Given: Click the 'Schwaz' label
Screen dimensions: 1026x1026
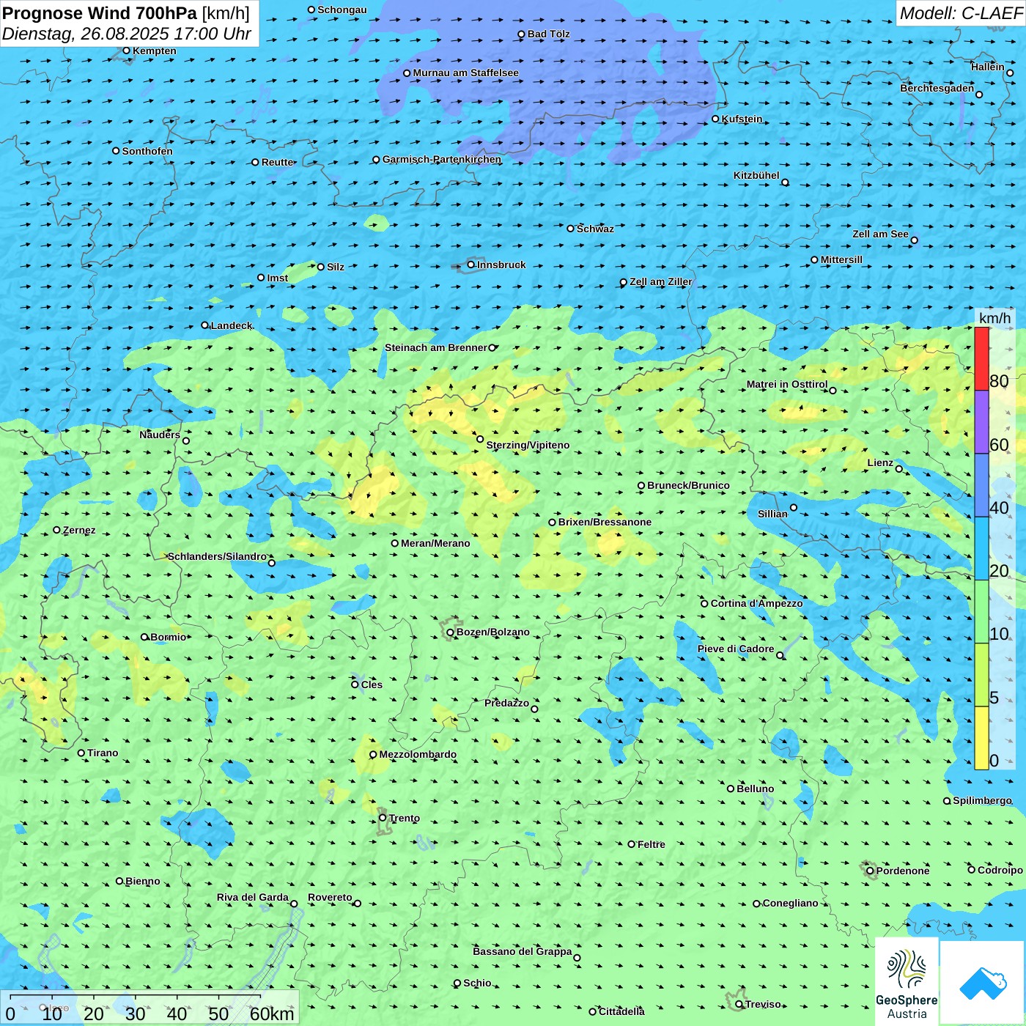Looking at the screenshot, I should click(596, 229).
